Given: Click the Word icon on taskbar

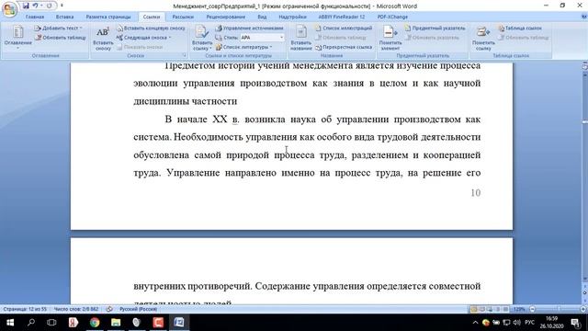Looking at the screenshot, I should [179, 323].
